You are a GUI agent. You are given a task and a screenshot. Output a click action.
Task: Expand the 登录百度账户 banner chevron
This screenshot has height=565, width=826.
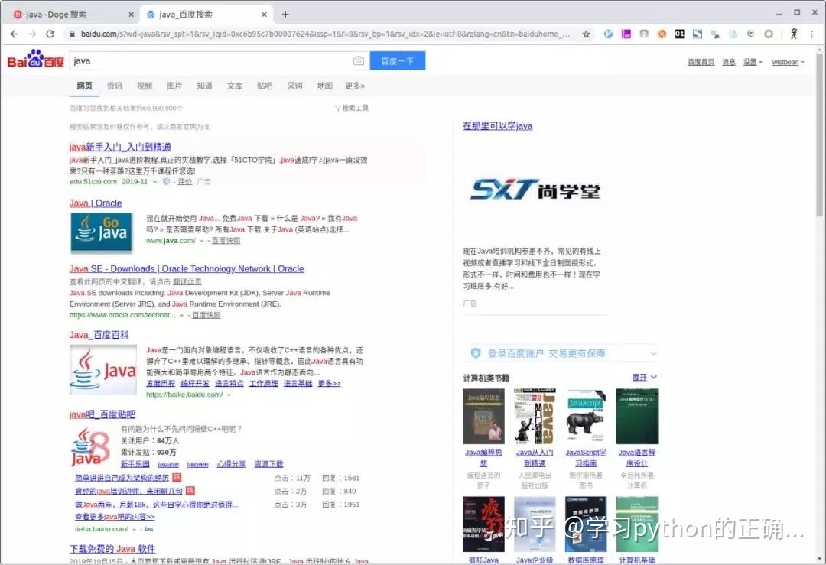point(653,353)
